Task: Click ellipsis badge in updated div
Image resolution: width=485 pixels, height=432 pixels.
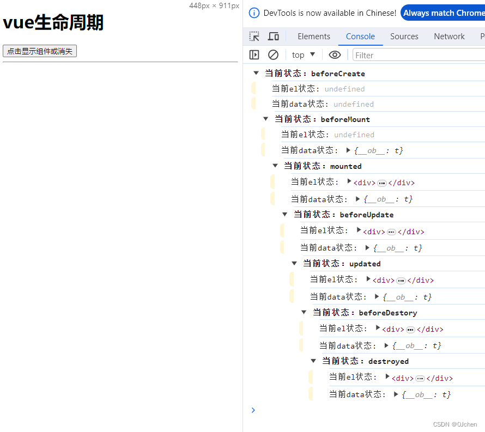Action: tap(401, 281)
